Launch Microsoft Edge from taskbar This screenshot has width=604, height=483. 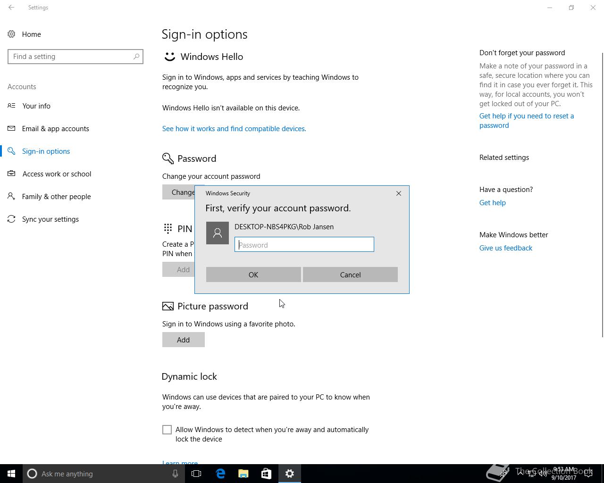220,474
